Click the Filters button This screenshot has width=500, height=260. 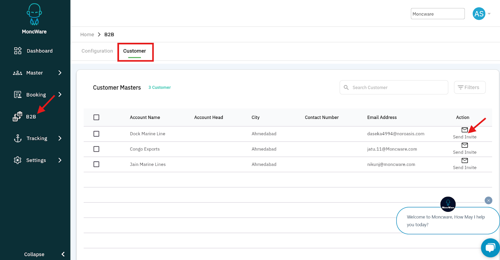470,88
